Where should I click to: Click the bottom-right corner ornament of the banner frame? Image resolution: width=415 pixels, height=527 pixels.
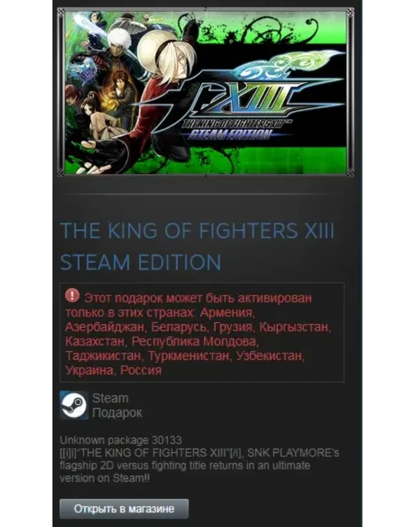tap(350, 172)
